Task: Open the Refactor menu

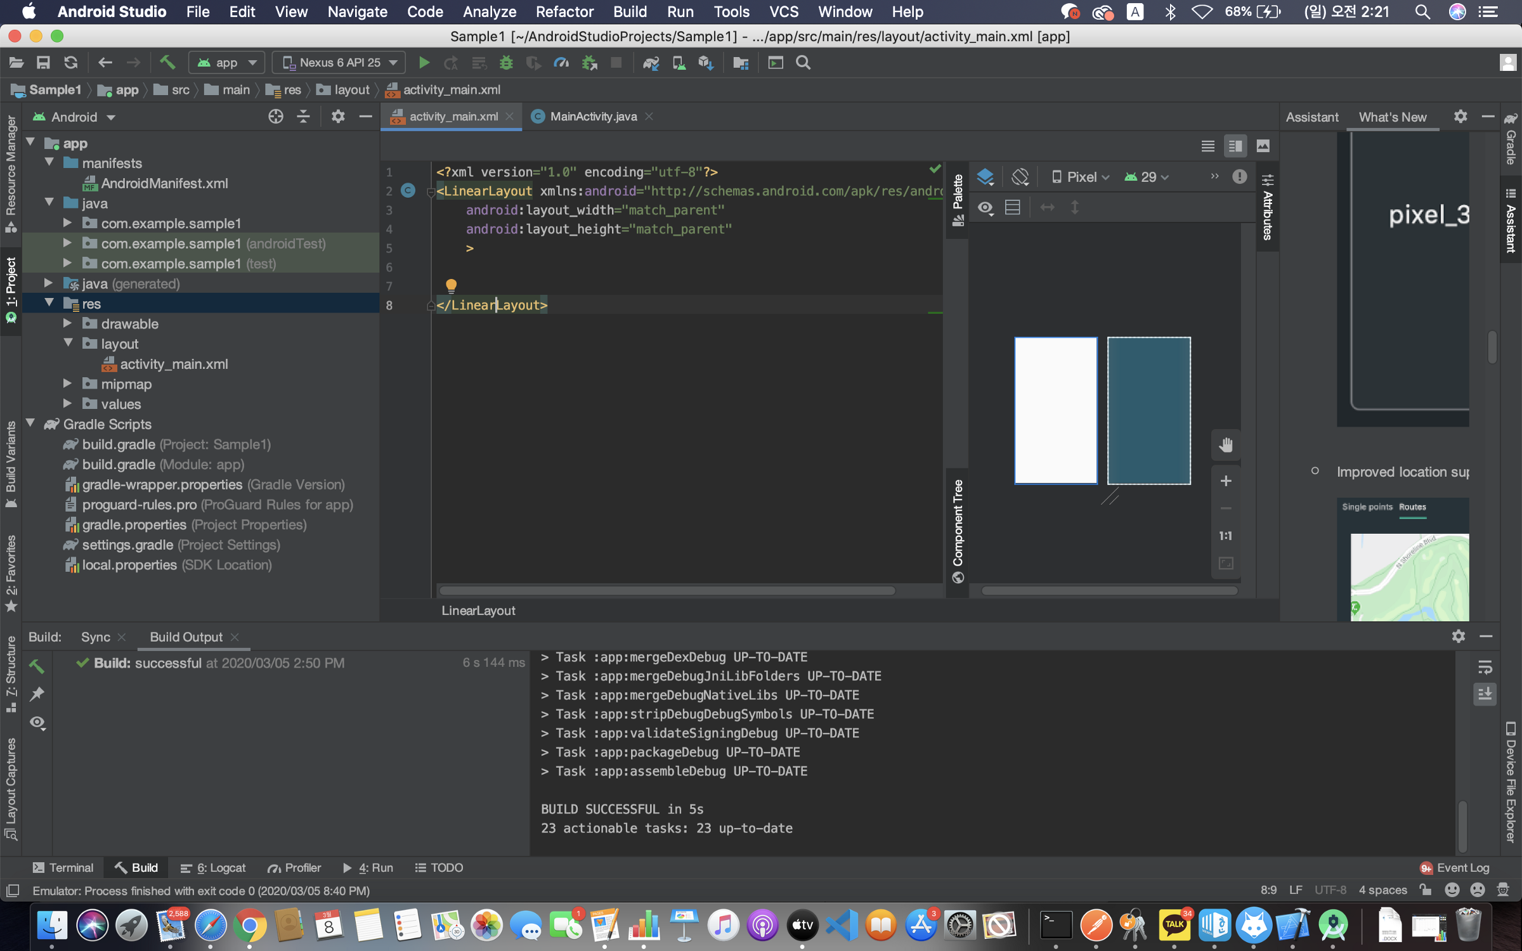Action: pos(564,11)
